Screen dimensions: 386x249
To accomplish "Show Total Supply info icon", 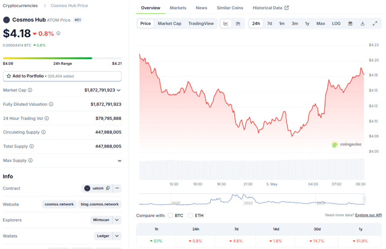I will pos(31,146).
